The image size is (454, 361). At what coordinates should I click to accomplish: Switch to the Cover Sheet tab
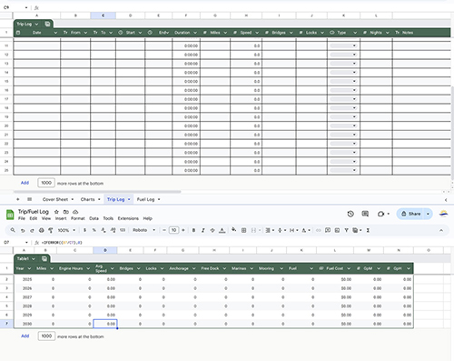58,199
